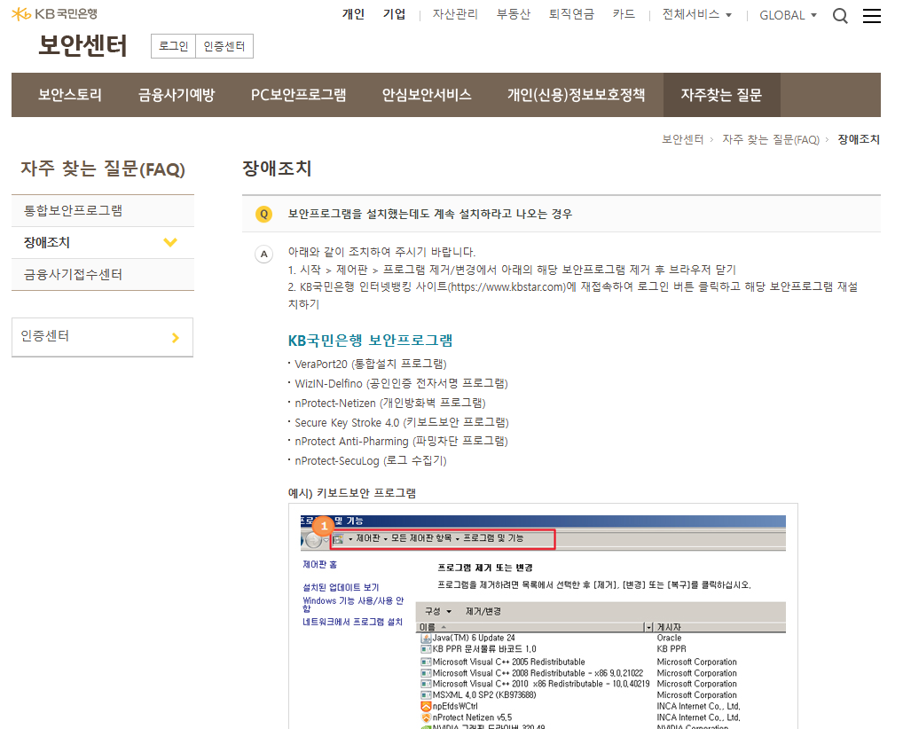Select 통합보안프로그램 in the sidebar

coord(103,211)
